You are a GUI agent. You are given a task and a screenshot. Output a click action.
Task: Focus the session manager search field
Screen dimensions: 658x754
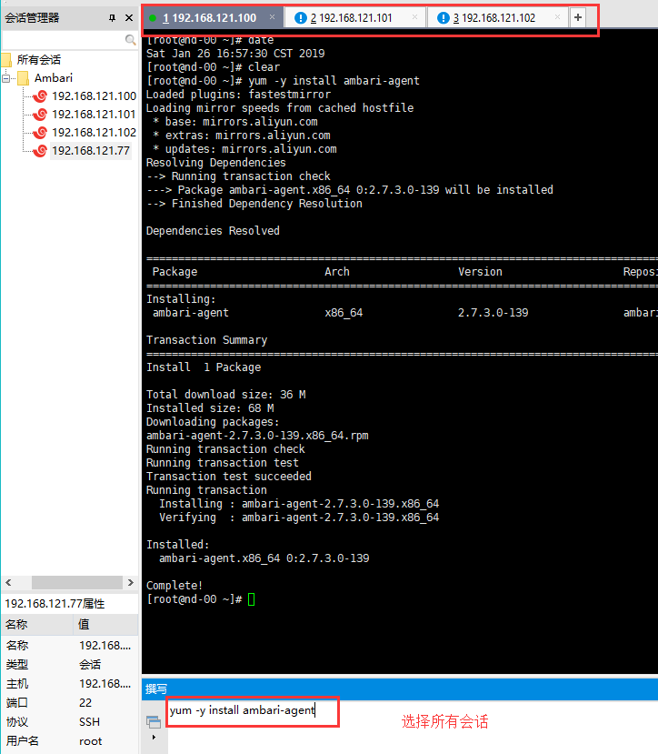(x=64, y=39)
